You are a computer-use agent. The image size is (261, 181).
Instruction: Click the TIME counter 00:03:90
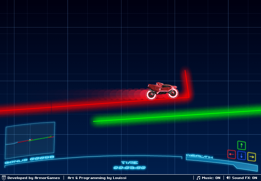click(x=129, y=168)
